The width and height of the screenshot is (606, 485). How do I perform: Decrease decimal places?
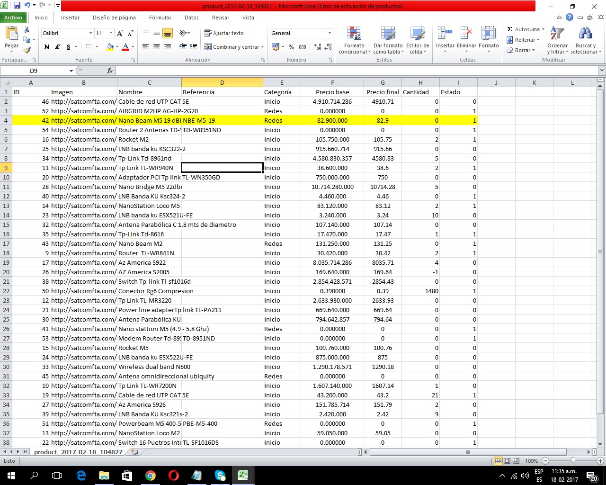(328, 47)
